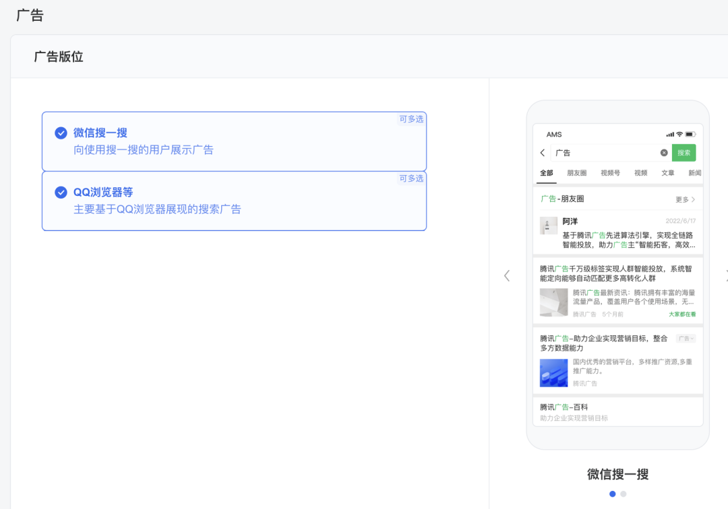Switch to the 视频号 tab
Image resolution: width=728 pixels, height=509 pixels.
610,173
